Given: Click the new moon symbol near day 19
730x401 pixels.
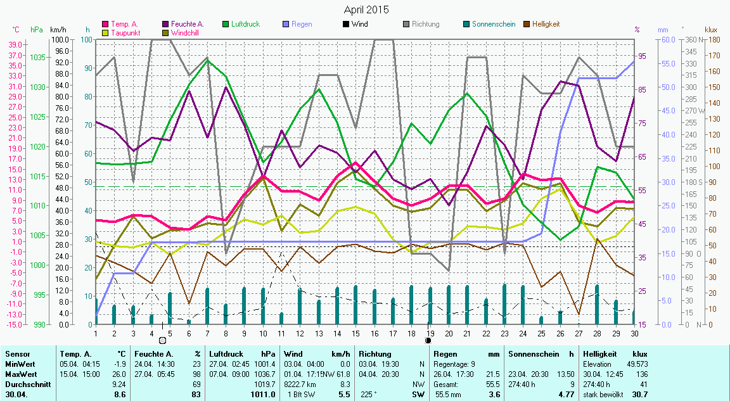Looking at the screenshot, I should (x=428, y=340).
